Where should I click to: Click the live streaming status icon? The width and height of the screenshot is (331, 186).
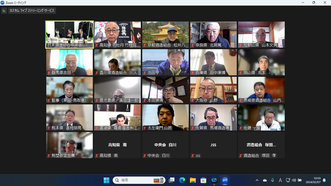click(x=4, y=10)
